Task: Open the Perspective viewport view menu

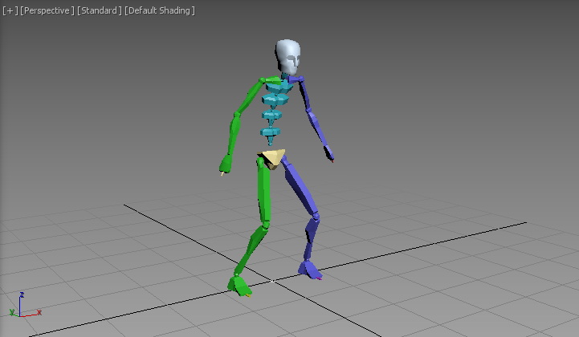Action: tap(47, 10)
